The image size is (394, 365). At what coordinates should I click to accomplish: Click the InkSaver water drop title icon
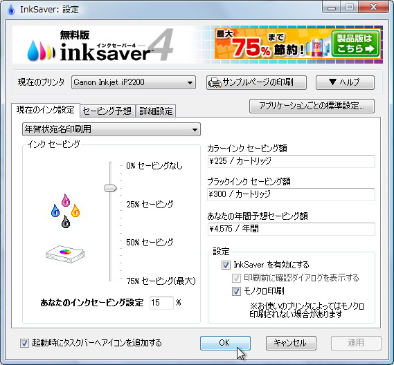point(11,10)
